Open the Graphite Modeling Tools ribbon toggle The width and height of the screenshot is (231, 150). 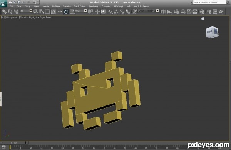(x=183, y=12)
